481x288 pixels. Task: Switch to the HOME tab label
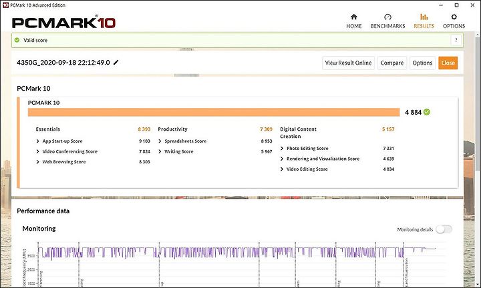[x=353, y=26]
